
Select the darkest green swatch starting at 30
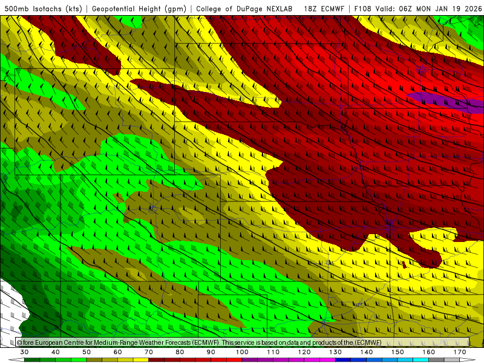pyautogui.click(x=32, y=360)
